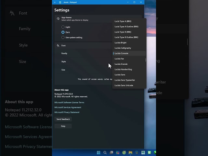The width and height of the screenshot is (208, 156).
Task: Open Task View from the taskbar
Action: [x=111, y=152]
